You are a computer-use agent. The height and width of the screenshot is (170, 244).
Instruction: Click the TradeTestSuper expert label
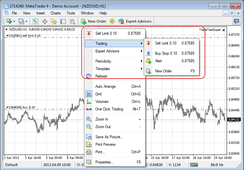click(x=210, y=30)
